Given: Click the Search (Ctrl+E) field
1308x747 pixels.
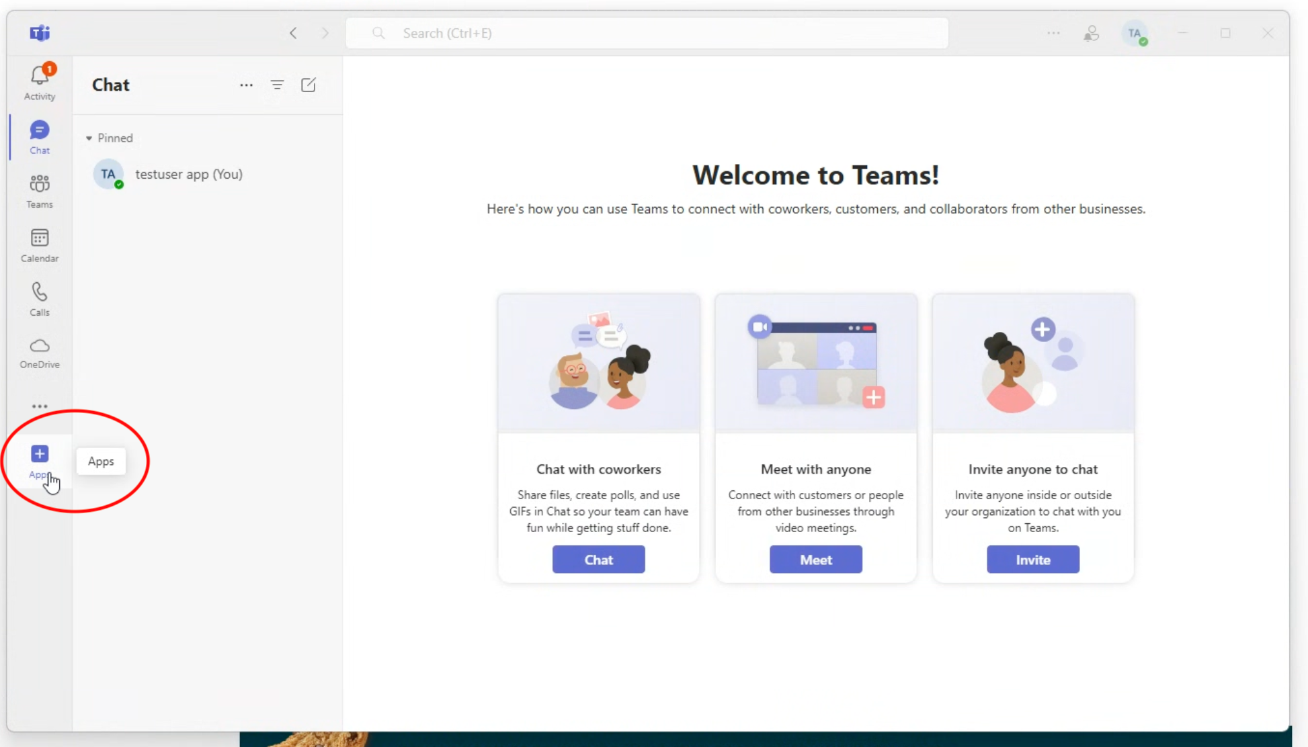Looking at the screenshot, I should pos(647,33).
